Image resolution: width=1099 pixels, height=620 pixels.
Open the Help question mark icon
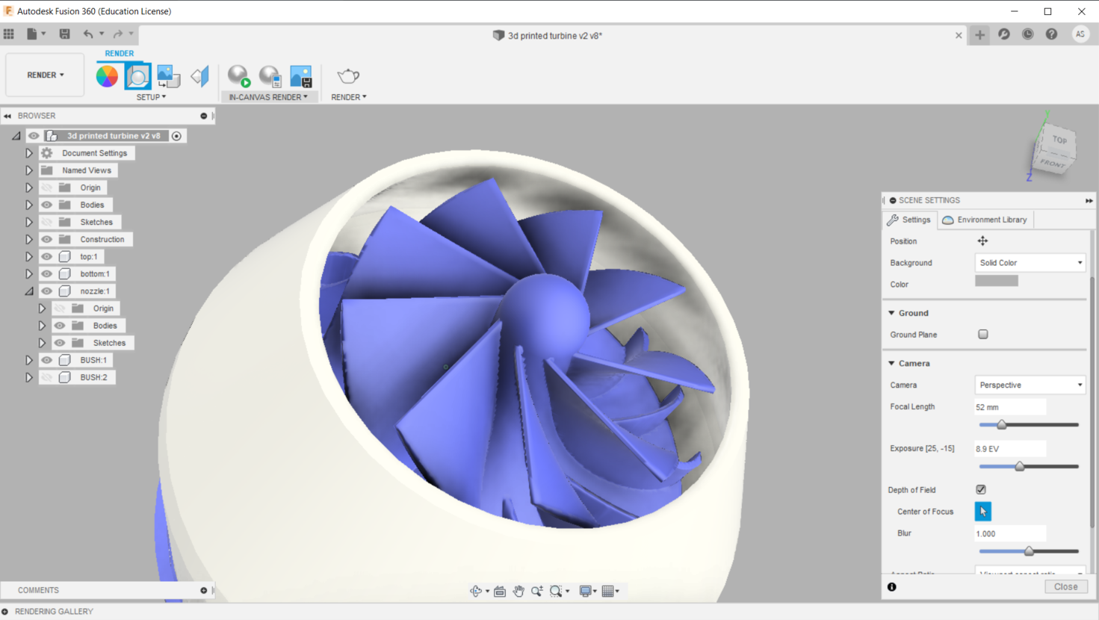(1052, 34)
